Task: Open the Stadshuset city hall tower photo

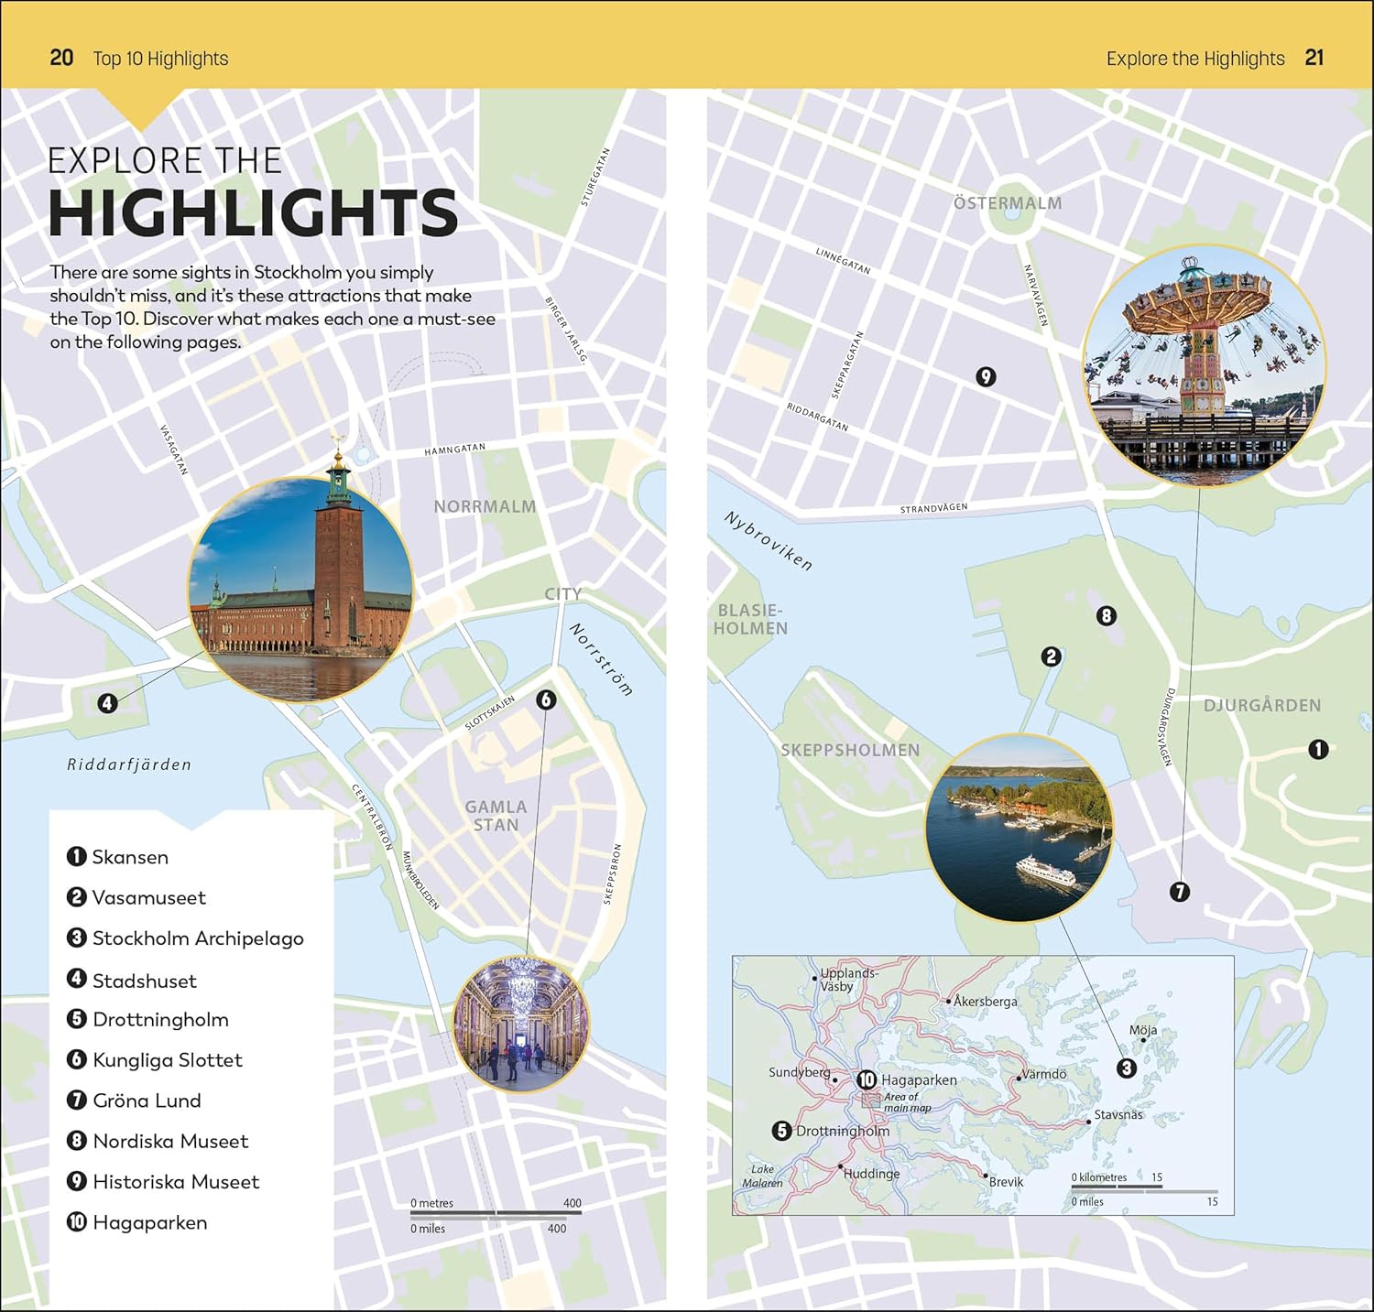Action: coord(300,589)
